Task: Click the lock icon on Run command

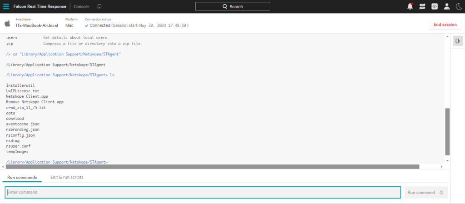Action: (441, 193)
